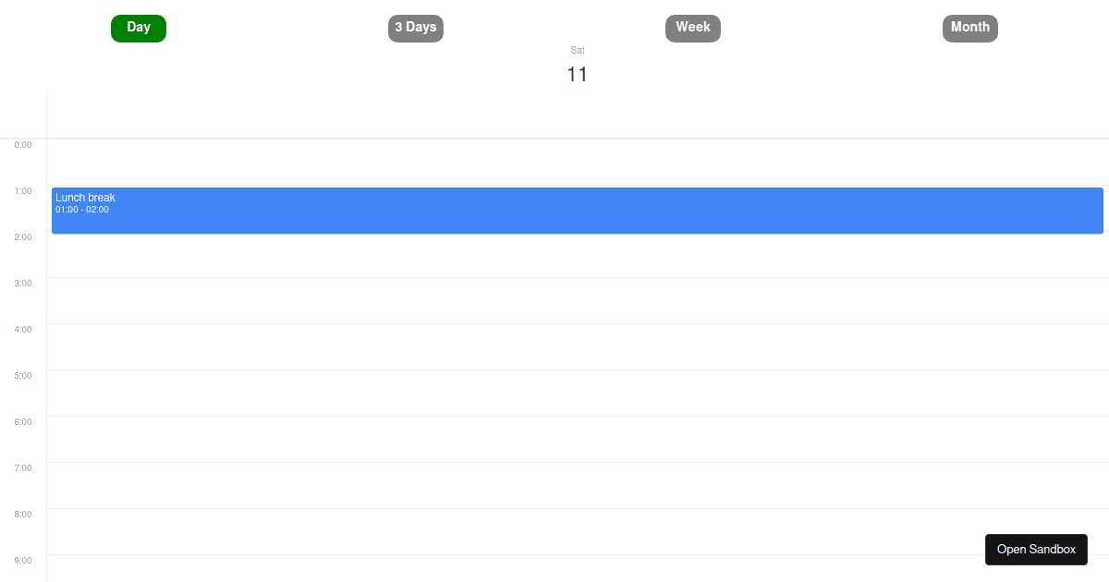Click the 0:00 time label in gutter

23,145
